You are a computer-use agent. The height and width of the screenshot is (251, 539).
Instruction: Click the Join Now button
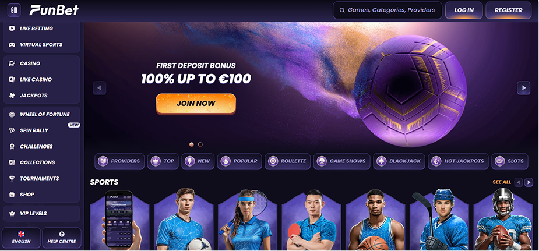pos(196,103)
